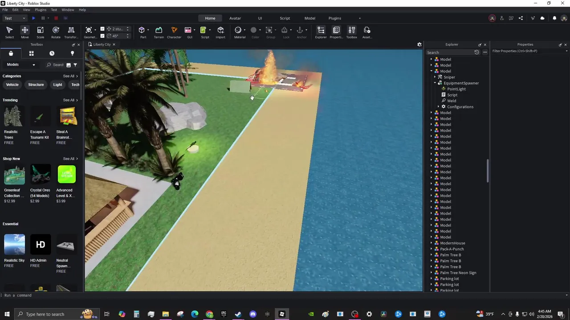This screenshot has width=570, height=320.
Task: Open the Asset Manager from the ribbon
Action: [x=367, y=32]
